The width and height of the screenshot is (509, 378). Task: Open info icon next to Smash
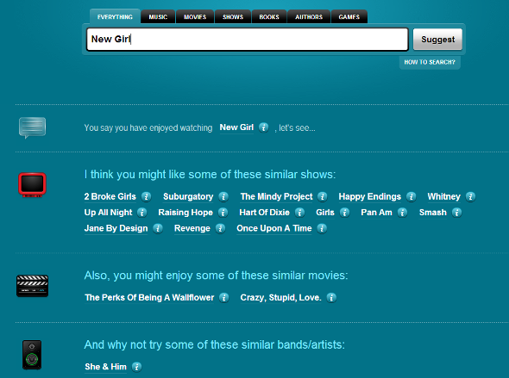(x=457, y=213)
